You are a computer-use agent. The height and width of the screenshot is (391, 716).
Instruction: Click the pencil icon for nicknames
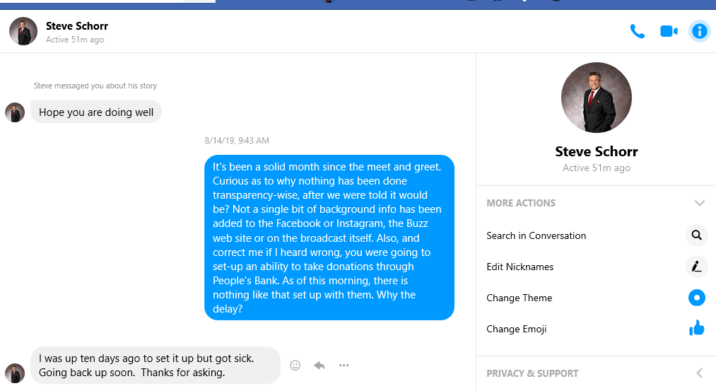coord(696,267)
